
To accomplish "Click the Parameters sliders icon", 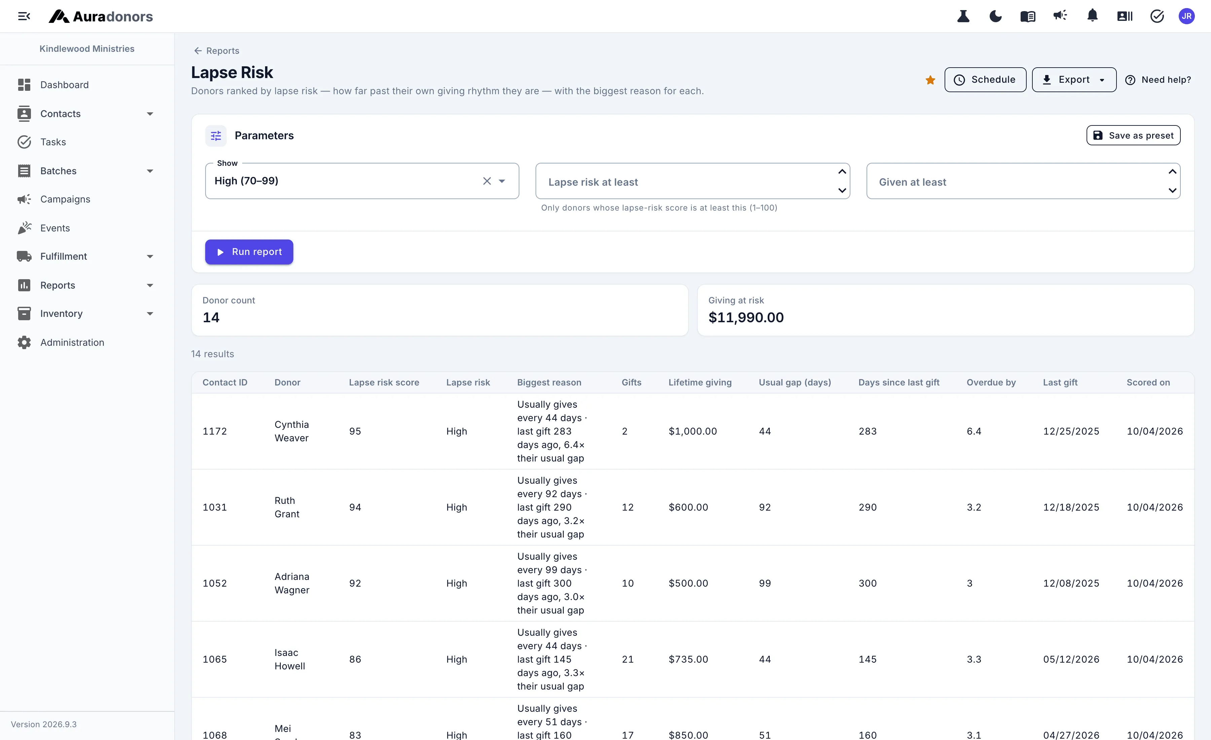I will [x=216, y=136].
